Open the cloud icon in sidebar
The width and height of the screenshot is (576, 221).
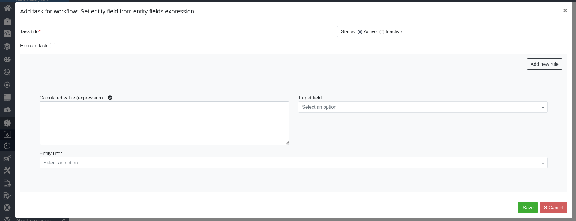pos(7,110)
